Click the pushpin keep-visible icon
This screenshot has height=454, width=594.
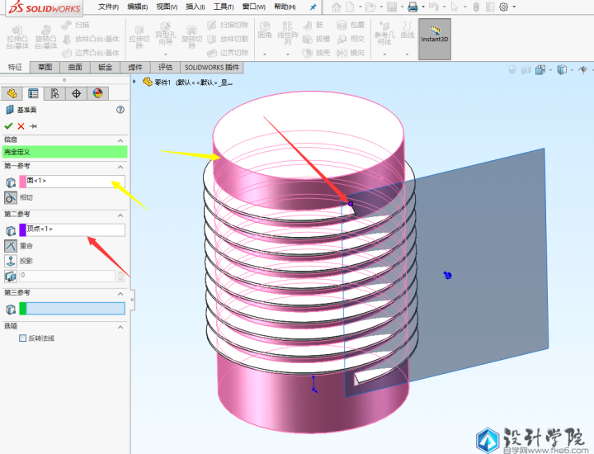pos(33,125)
